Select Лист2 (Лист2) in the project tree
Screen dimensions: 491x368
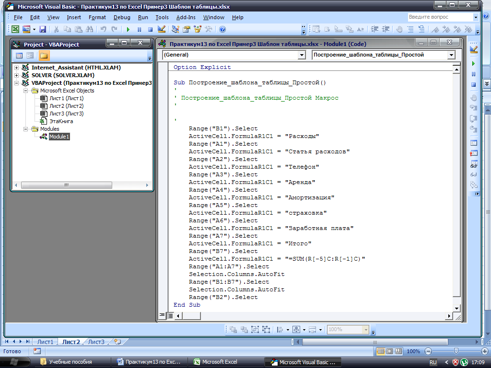66,106
